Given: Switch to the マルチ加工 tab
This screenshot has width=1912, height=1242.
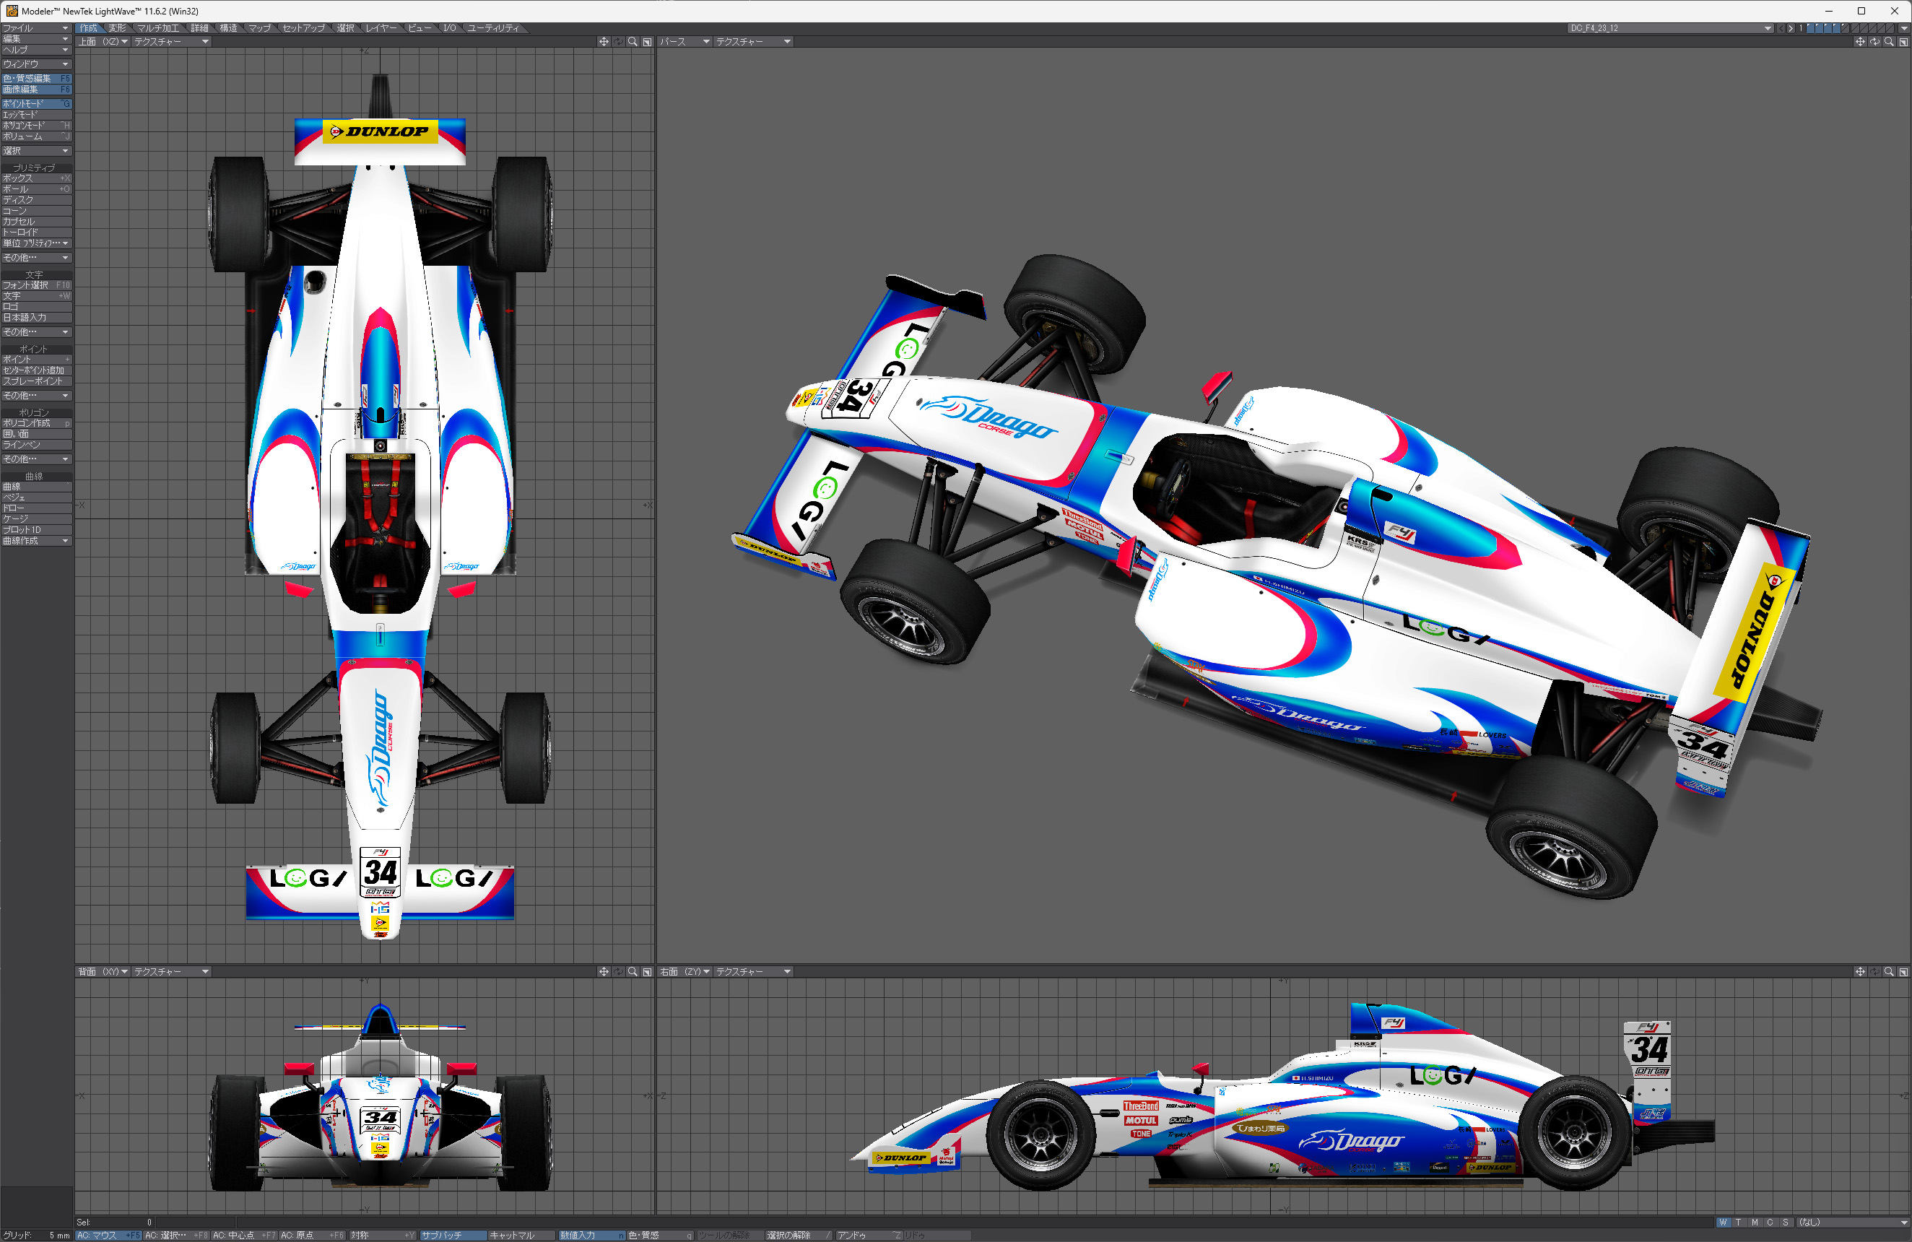Looking at the screenshot, I should [x=158, y=28].
